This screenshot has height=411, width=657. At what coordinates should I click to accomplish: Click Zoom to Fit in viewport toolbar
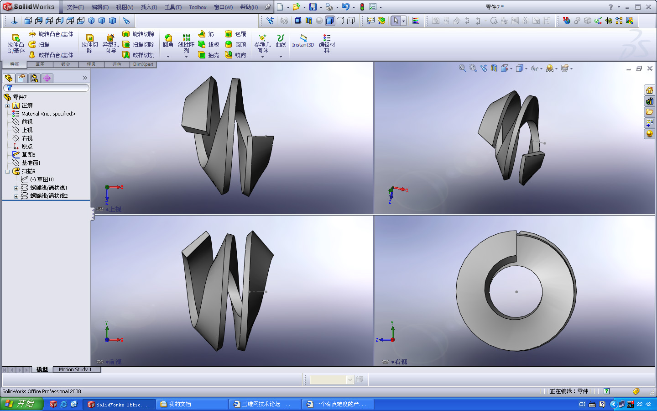click(x=462, y=68)
